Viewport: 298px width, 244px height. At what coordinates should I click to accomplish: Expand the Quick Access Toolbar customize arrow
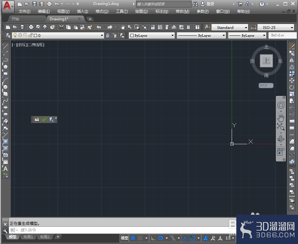pos(78,4)
